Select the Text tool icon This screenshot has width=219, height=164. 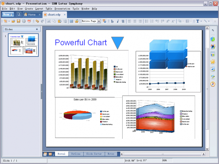click(x=197, y=21)
